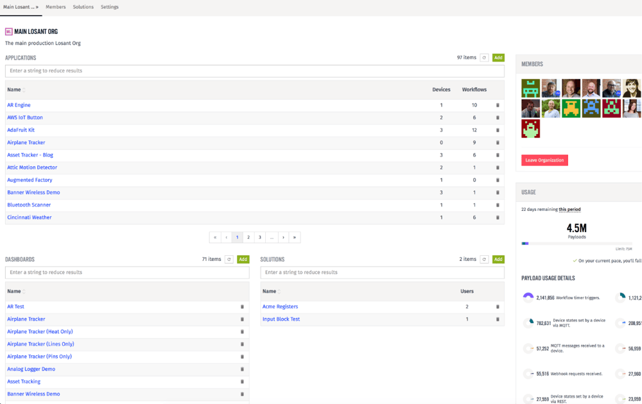Open the Settings tab
The height and width of the screenshot is (404, 642).
click(109, 7)
